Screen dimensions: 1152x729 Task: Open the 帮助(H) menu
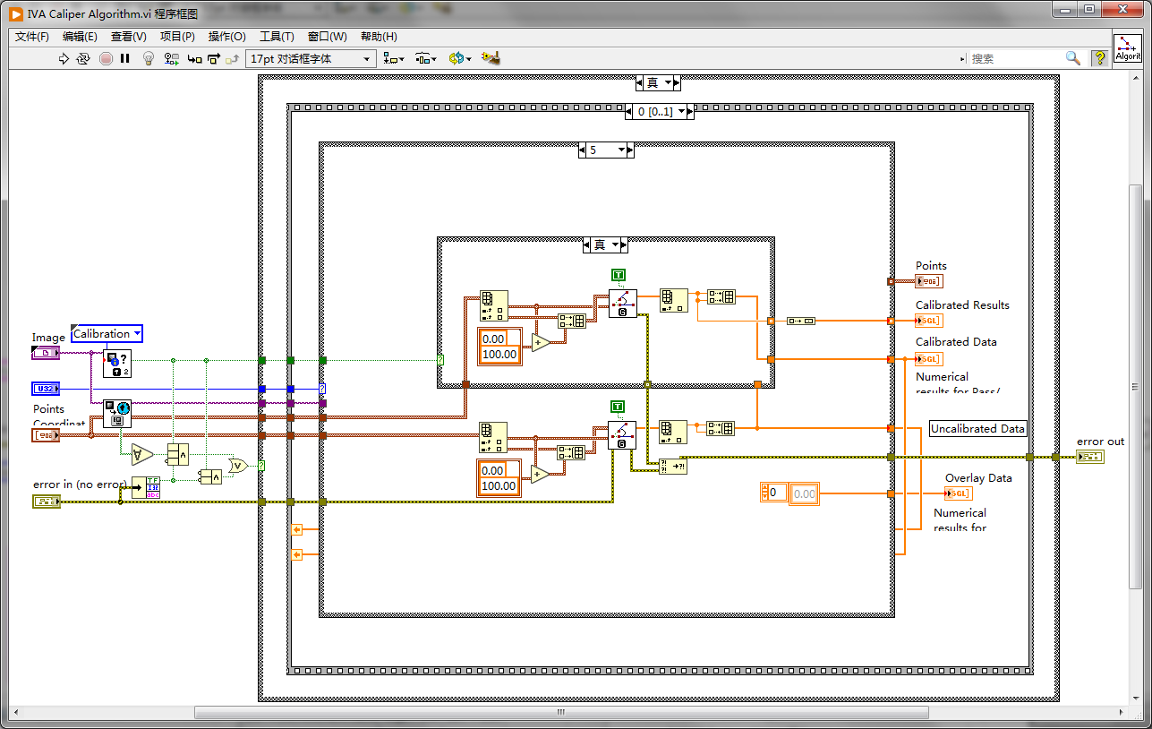click(379, 37)
